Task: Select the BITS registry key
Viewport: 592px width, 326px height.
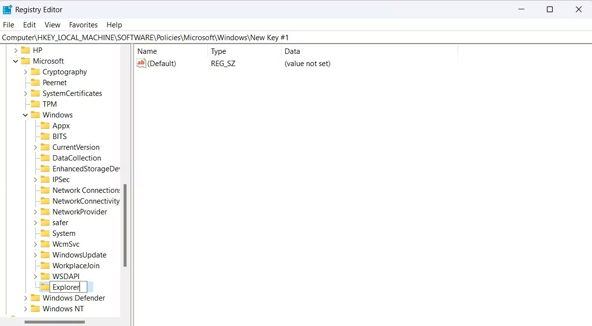Action: click(60, 136)
